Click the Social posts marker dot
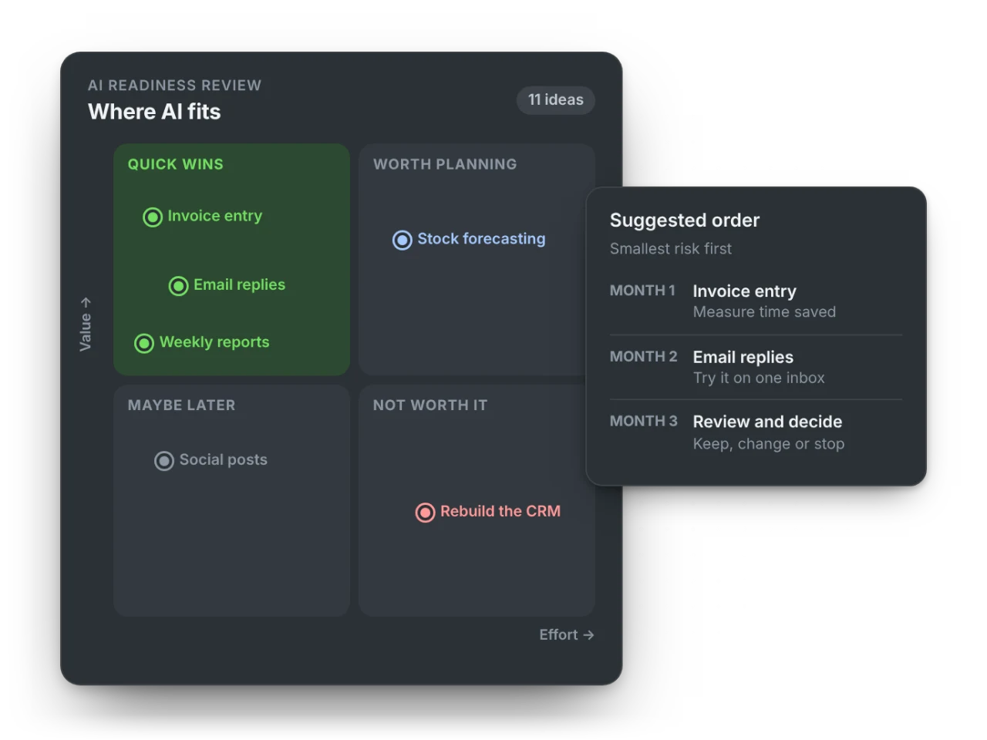Image resolution: width=987 pixels, height=740 pixels. pyautogui.click(x=164, y=461)
